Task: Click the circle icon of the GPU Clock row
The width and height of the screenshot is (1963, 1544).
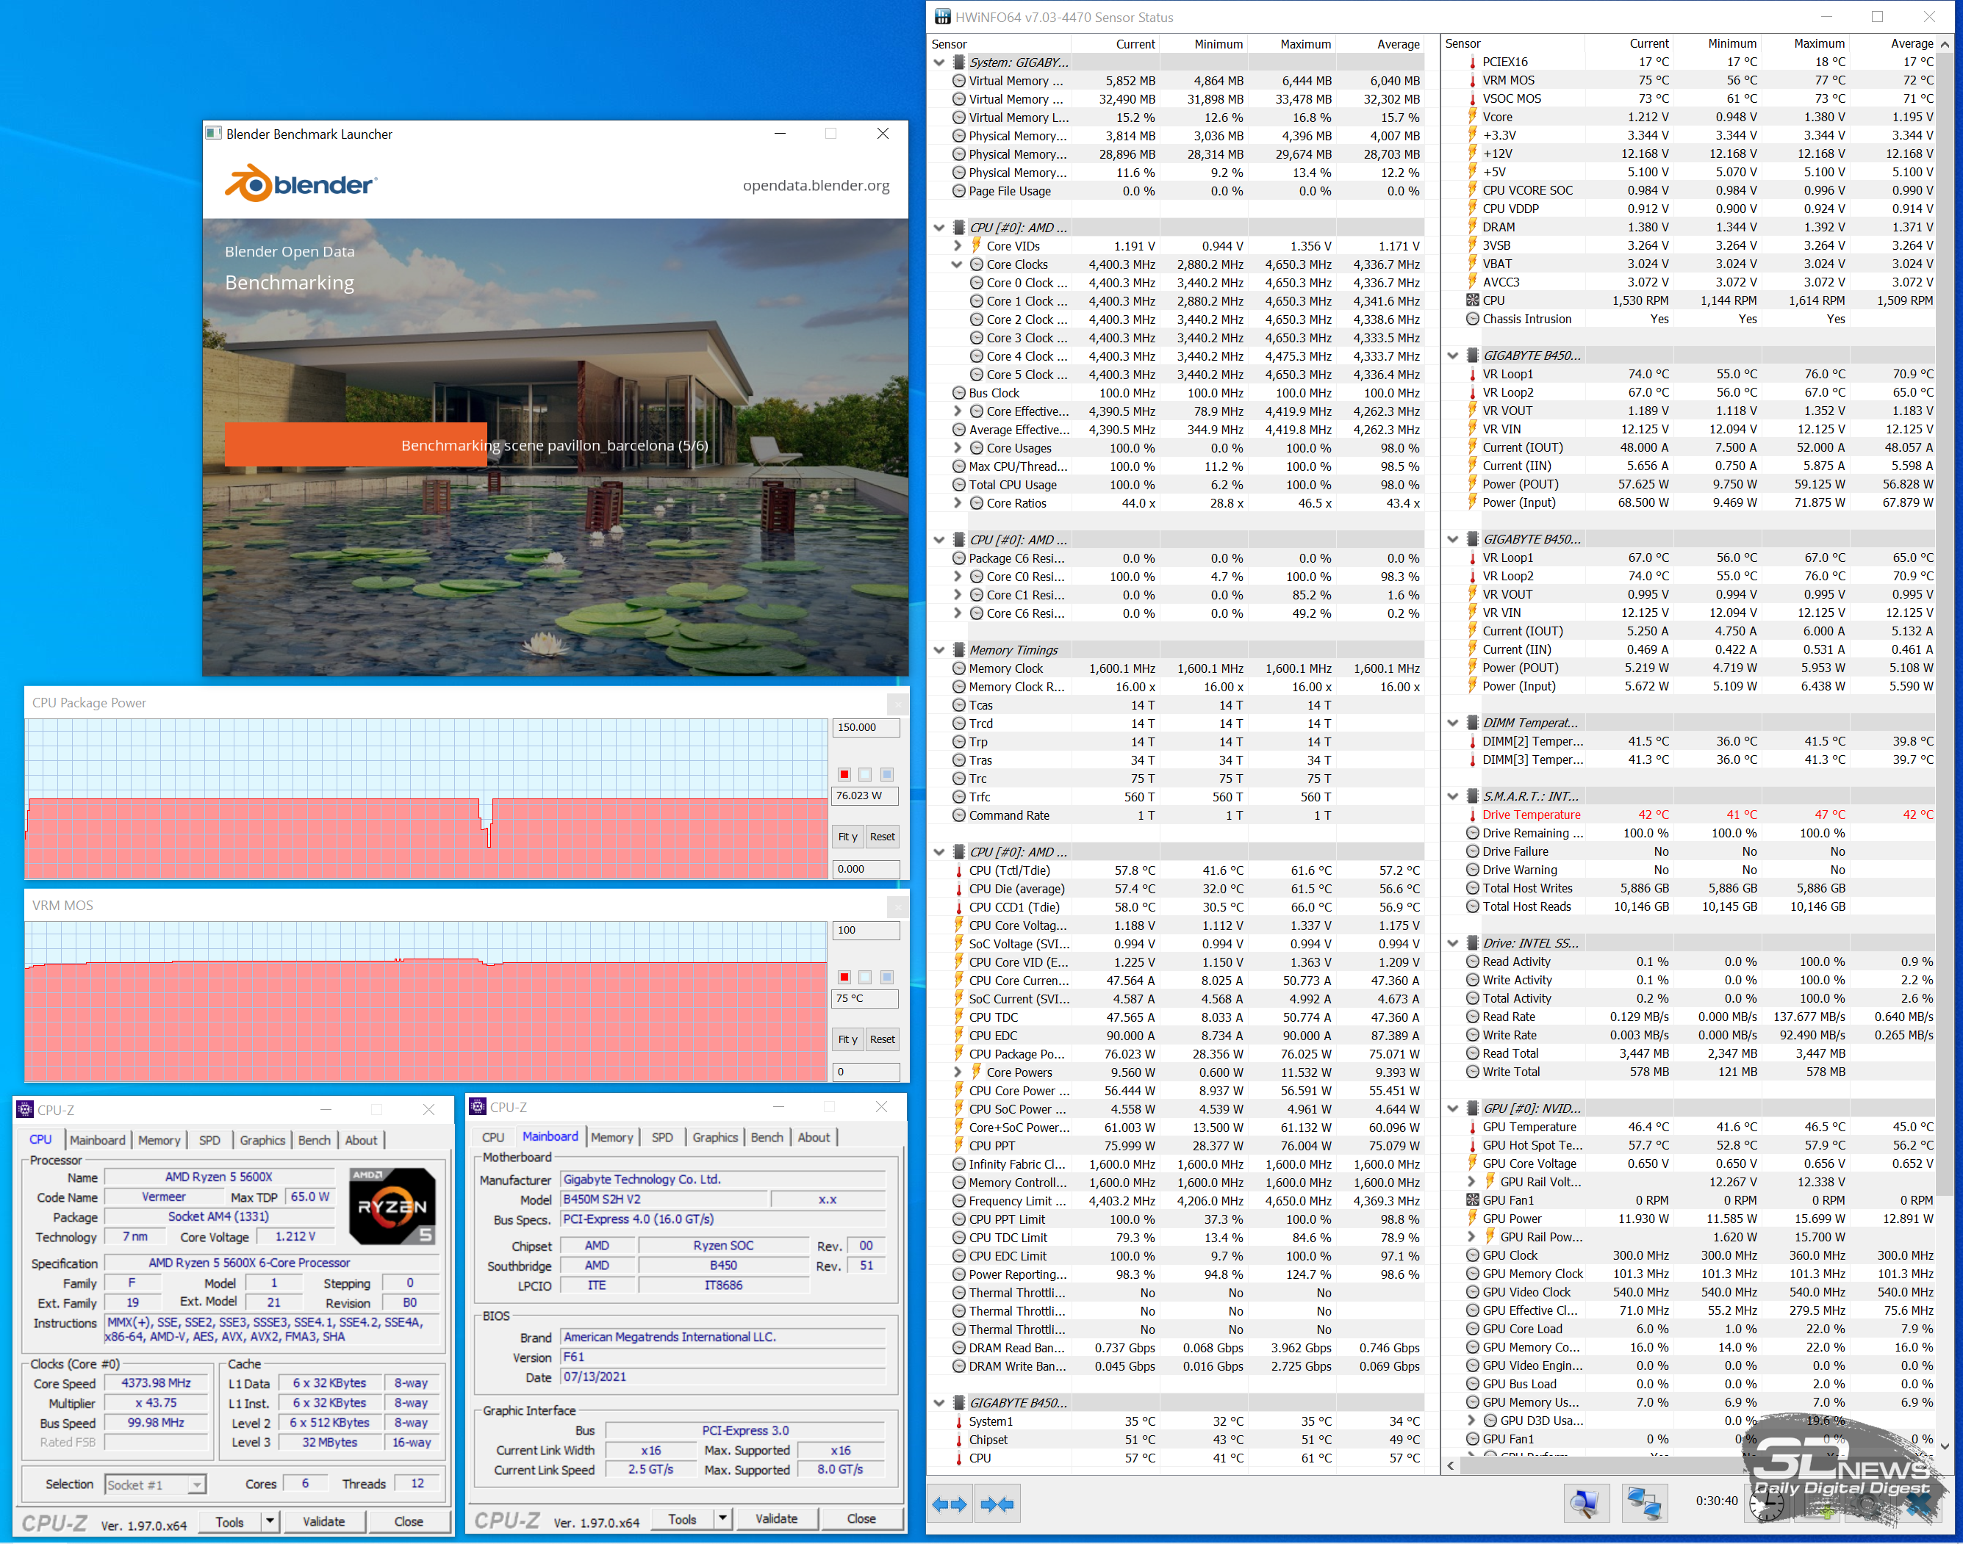Action: point(1472,1255)
